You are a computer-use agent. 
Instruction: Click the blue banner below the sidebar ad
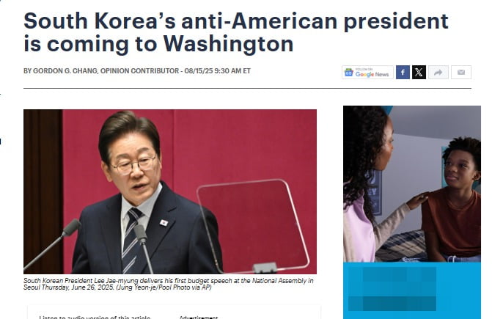(411, 290)
